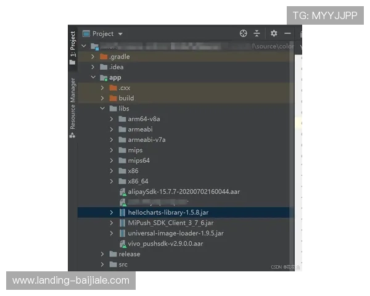
Task: Select alipaySdk-15.7.7-20200702160044.aar file name
Action: [184, 192]
